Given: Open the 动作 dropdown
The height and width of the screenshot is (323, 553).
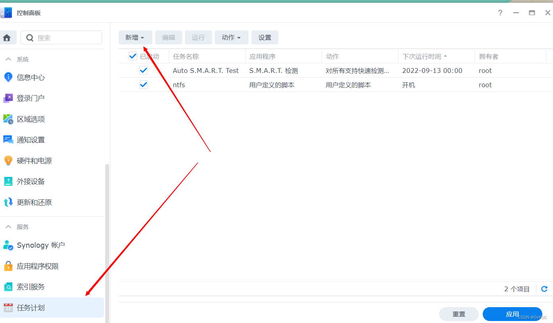Looking at the screenshot, I should pos(231,37).
